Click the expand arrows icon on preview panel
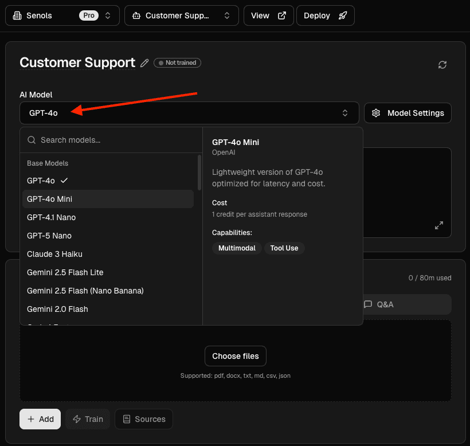The width and height of the screenshot is (470, 446). [x=438, y=226]
